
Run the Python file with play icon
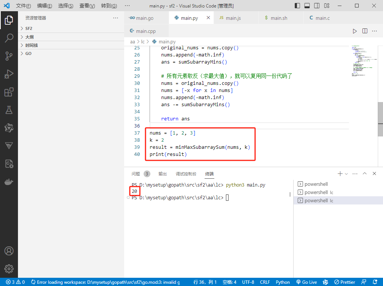355,31
